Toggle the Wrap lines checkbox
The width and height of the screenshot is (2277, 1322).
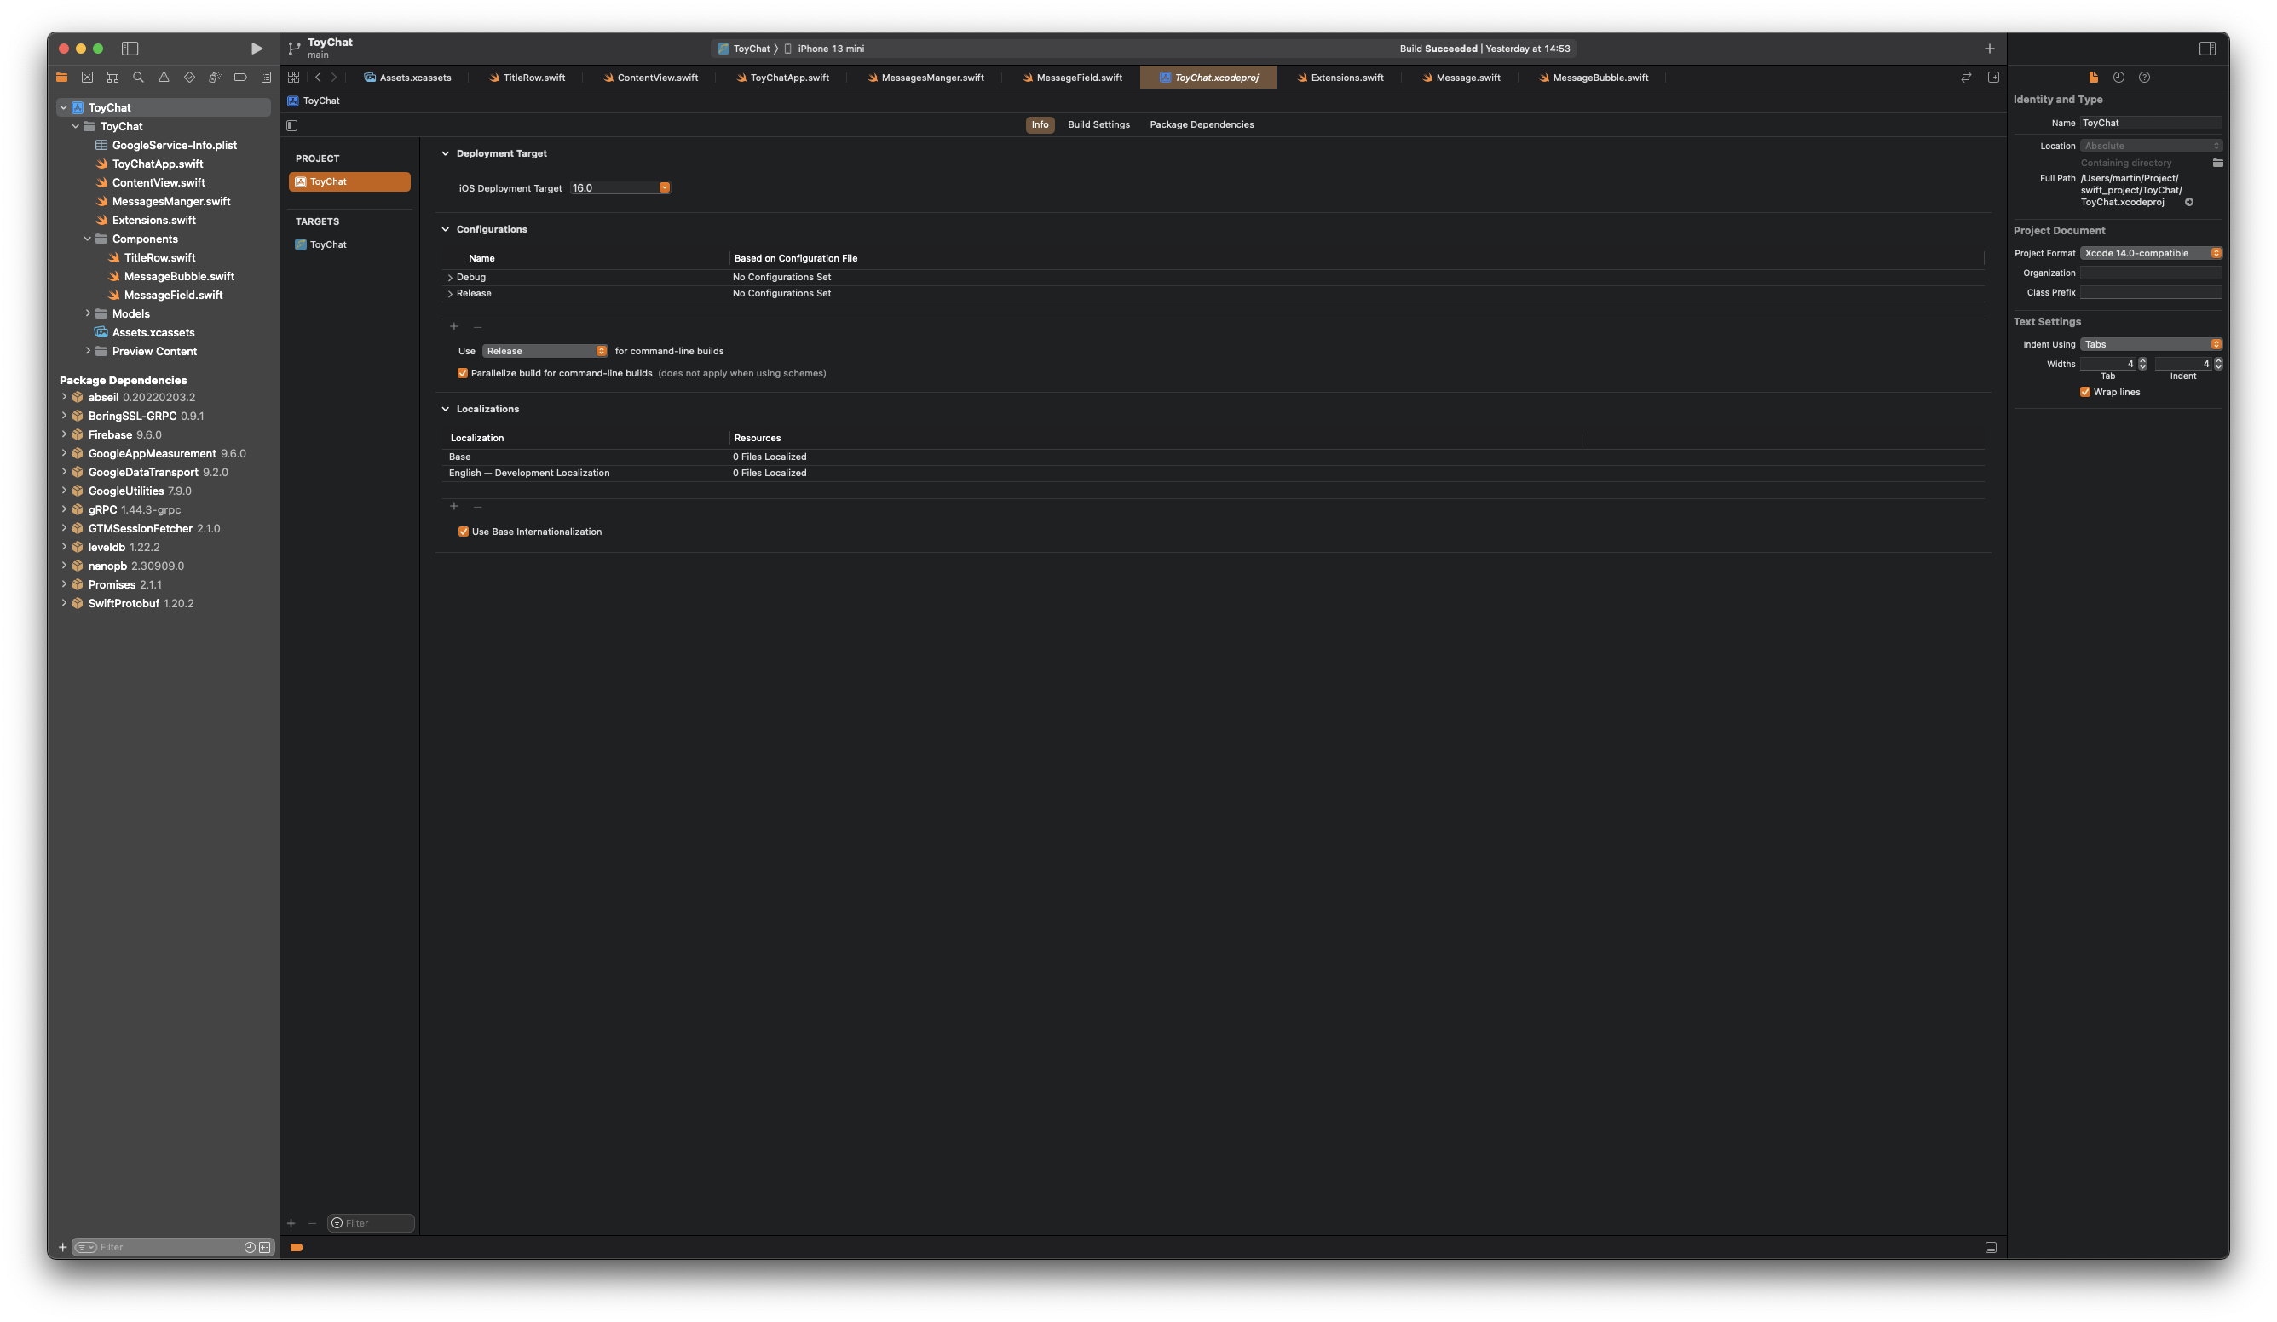(2084, 392)
